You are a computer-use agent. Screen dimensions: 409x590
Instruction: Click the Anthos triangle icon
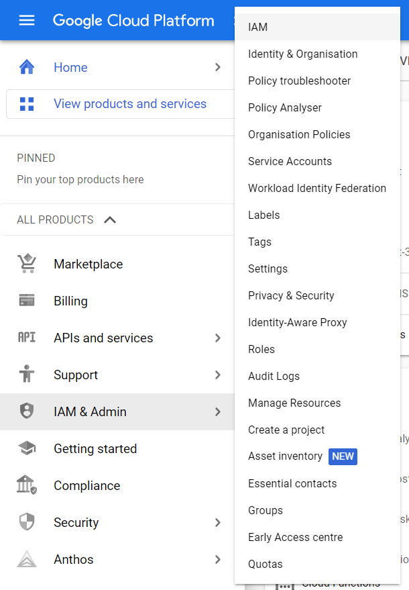click(x=27, y=559)
